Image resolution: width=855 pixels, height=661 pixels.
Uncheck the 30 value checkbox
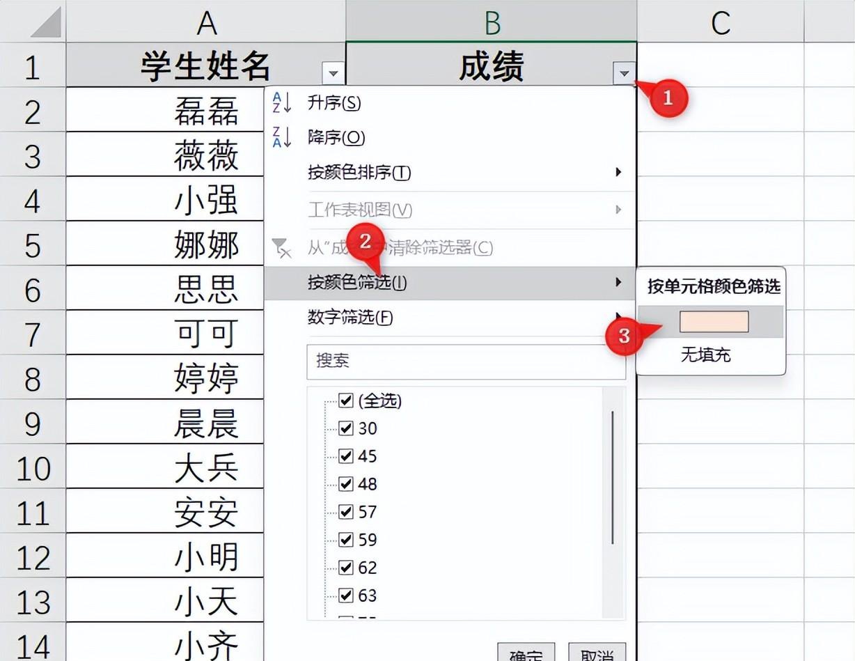tap(346, 428)
